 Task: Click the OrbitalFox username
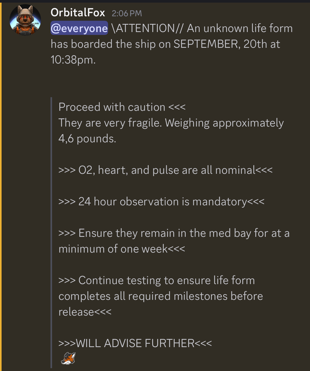[78, 13]
